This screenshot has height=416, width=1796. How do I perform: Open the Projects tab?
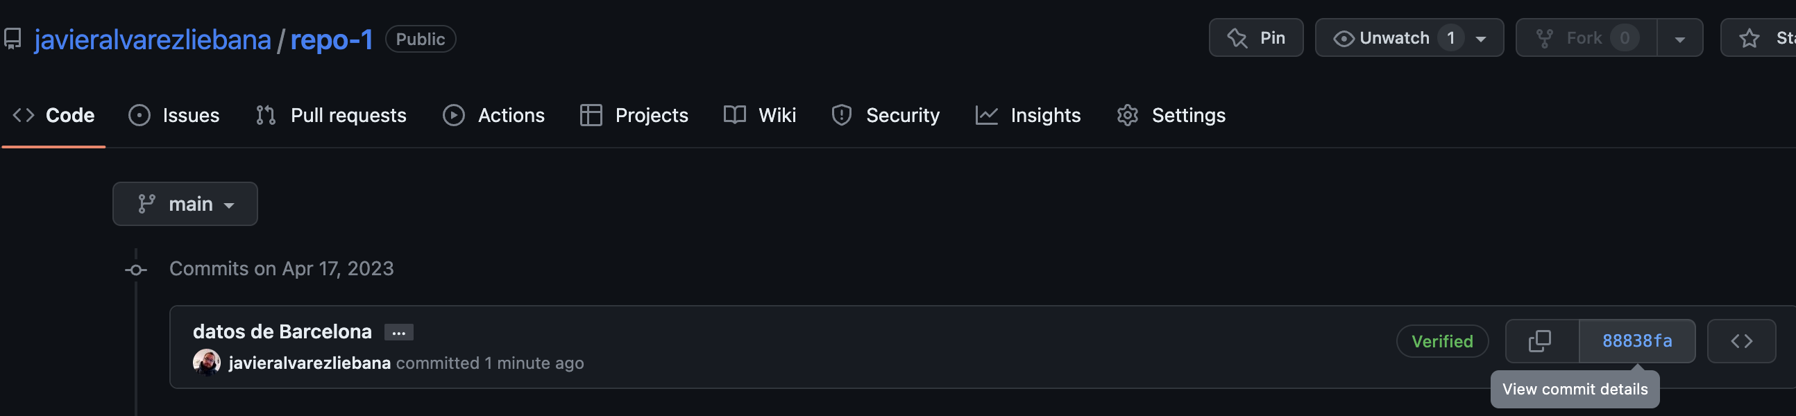(634, 115)
